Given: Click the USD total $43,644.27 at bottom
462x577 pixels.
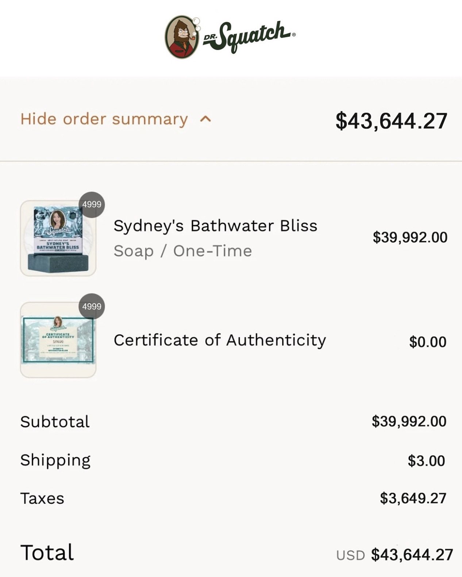Looking at the screenshot, I should pos(394,555).
